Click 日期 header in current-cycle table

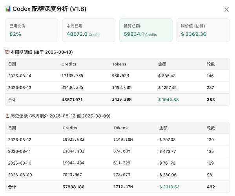click(x=12, y=64)
